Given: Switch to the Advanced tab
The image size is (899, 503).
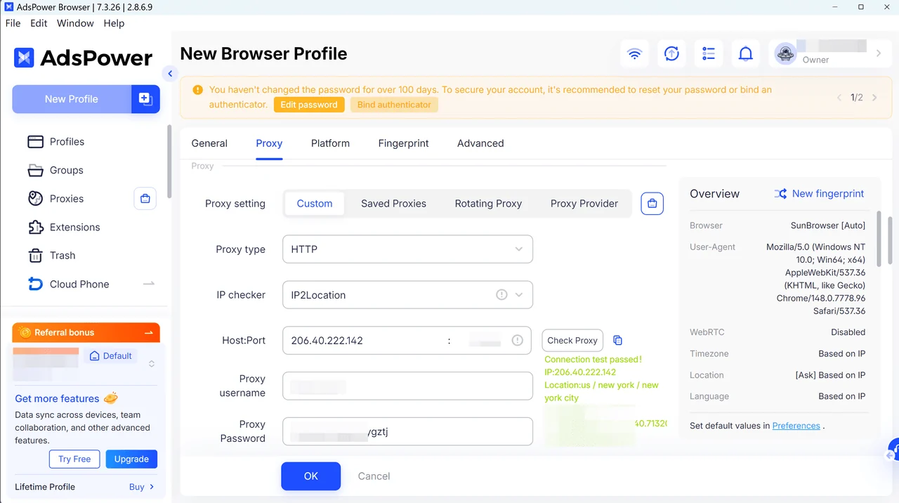Looking at the screenshot, I should [x=480, y=143].
